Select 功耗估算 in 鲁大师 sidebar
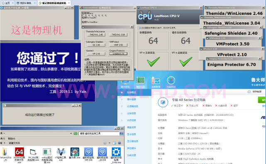Viewport: 266px width, 164px height. (132, 155)
